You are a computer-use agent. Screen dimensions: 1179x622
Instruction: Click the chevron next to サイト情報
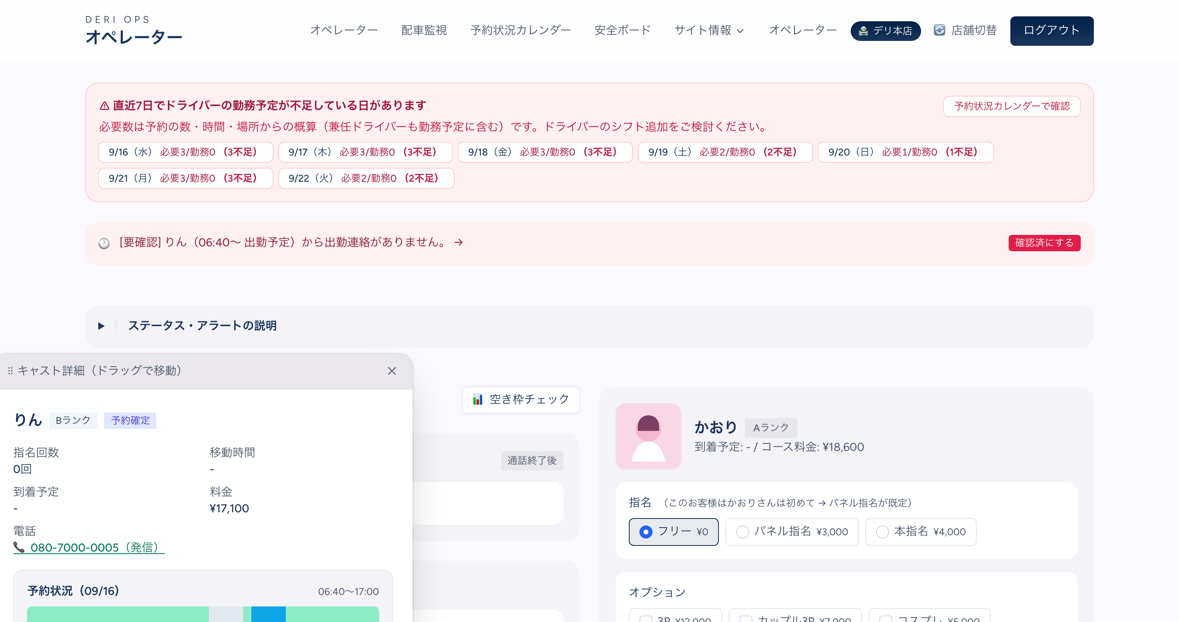click(740, 31)
